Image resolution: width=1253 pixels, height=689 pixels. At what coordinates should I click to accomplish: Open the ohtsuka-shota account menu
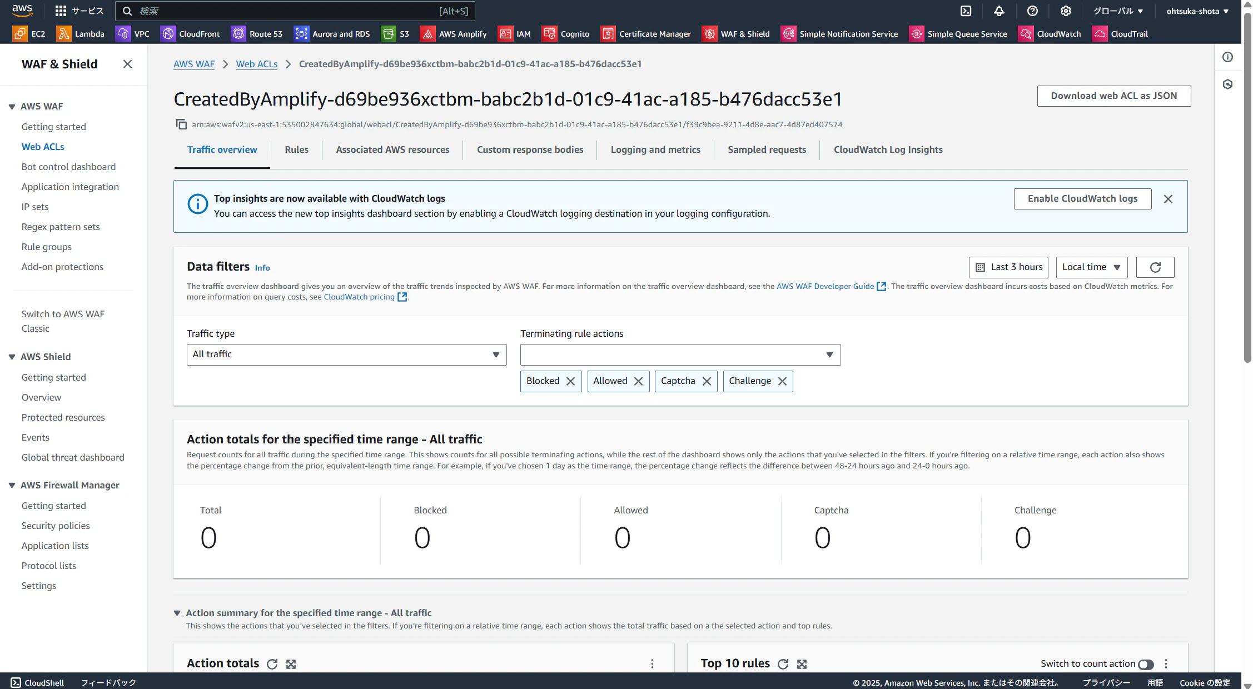tap(1197, 11)
